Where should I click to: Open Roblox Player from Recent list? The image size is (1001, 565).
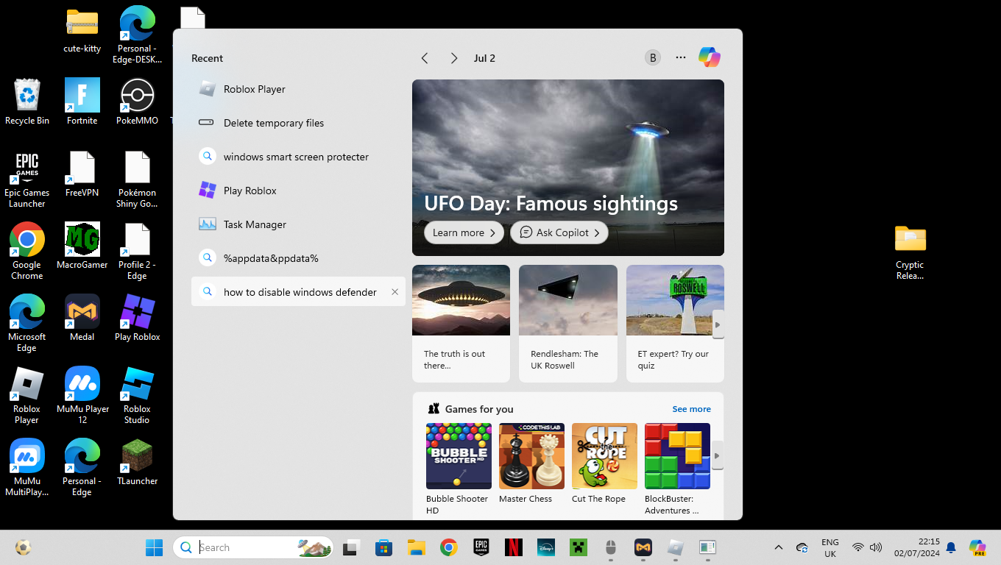pos(298,89)
